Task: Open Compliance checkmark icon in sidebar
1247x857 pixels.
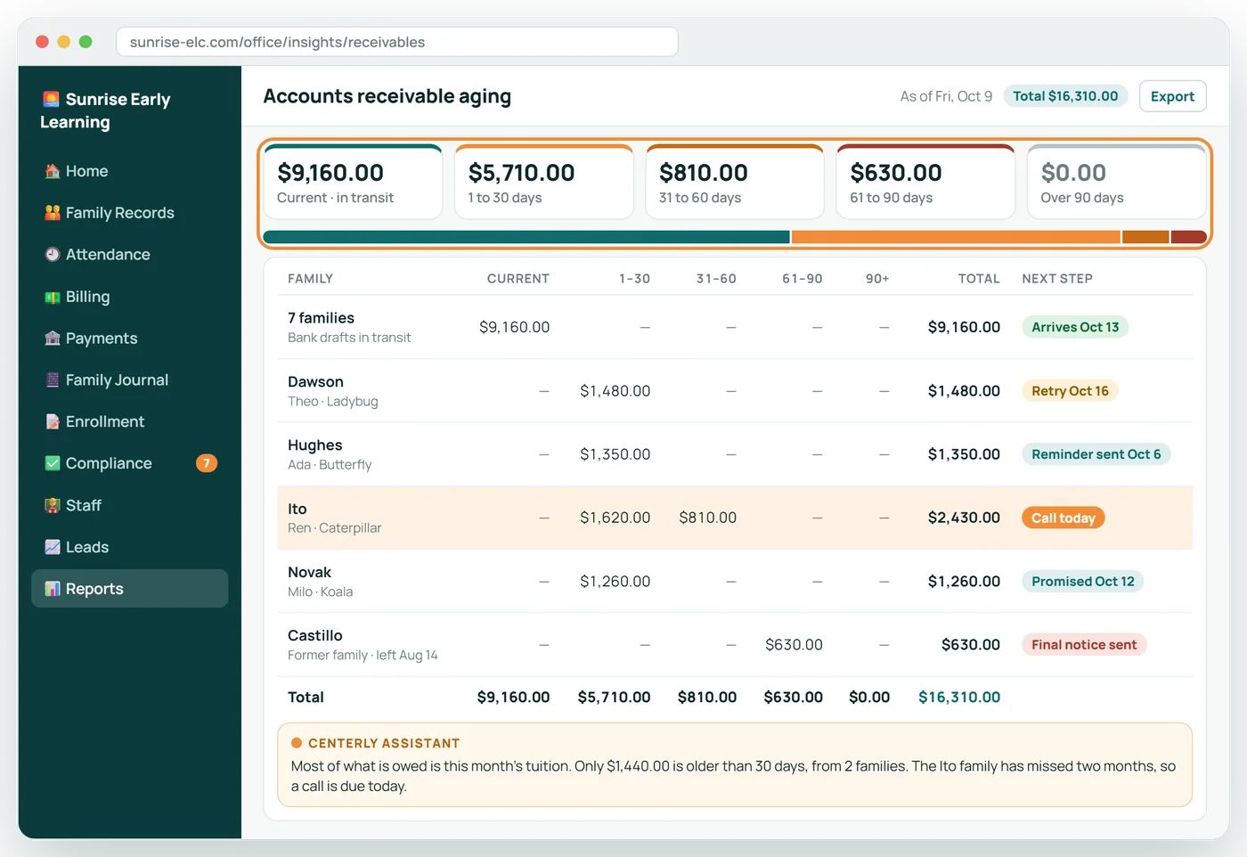Action: point(53,463)
